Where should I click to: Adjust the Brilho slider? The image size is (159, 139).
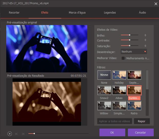click(x=130, y=35)
